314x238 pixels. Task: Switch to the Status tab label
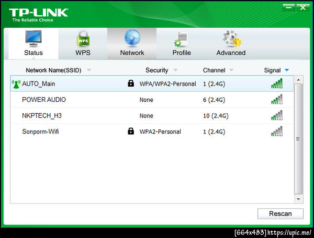pos(33,53)
